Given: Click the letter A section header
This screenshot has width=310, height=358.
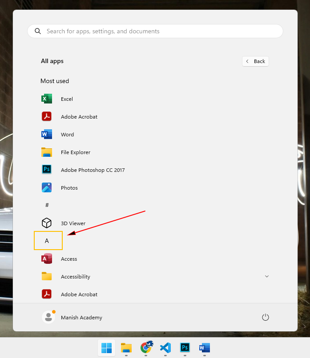Looking at the screenshot, I should tap(47, 241).
